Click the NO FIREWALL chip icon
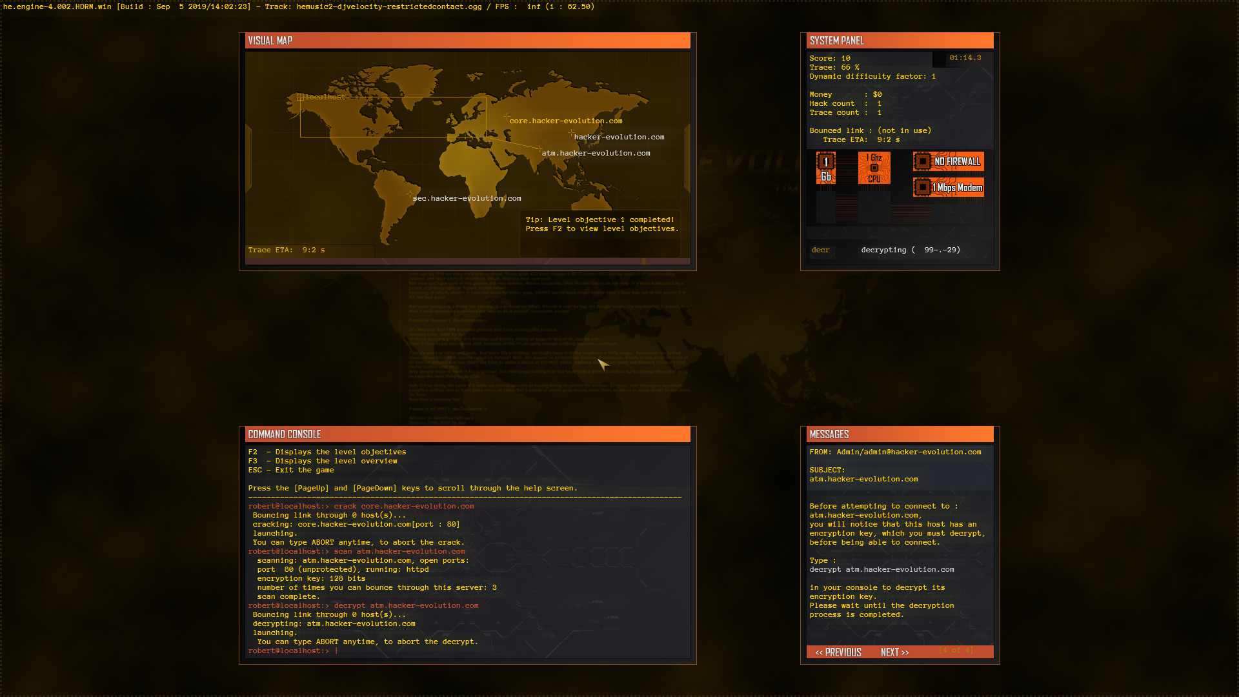Image resolution: width=1239 pixels, height=697 pixels. [947, 161]
